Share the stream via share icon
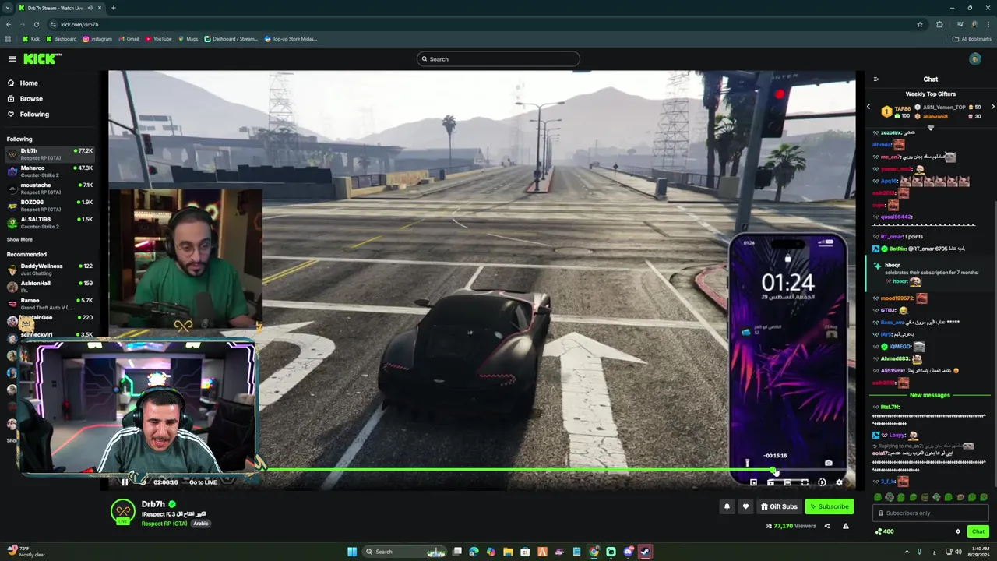The height and width of the screenshot is (561, 997). coord(827,526)
